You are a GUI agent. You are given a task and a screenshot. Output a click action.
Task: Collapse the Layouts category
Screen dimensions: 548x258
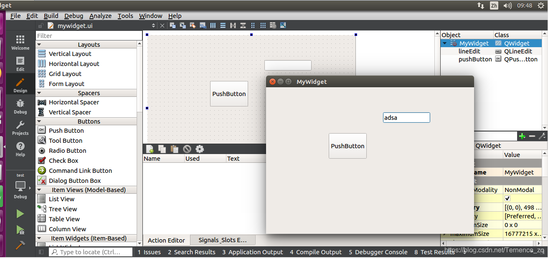[39, 45]
